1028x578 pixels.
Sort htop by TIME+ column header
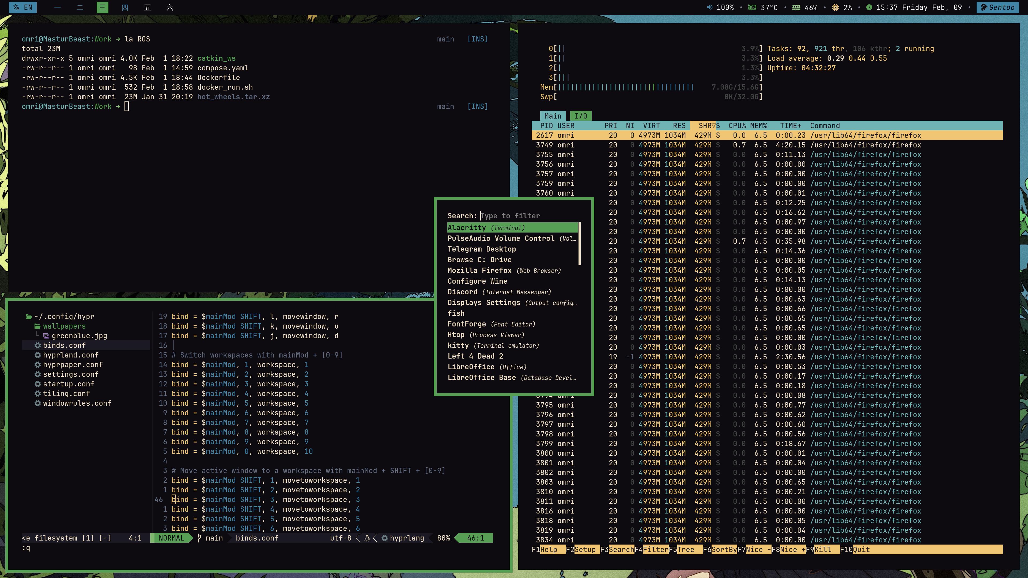[x=791, y=126]
